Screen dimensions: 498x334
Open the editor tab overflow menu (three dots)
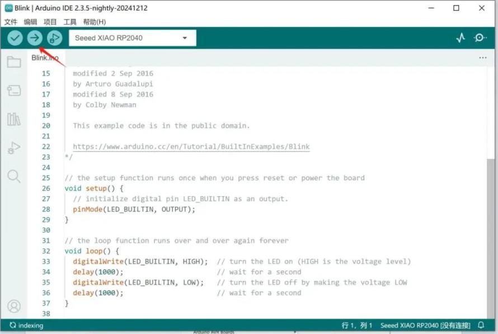coord(483,58)
